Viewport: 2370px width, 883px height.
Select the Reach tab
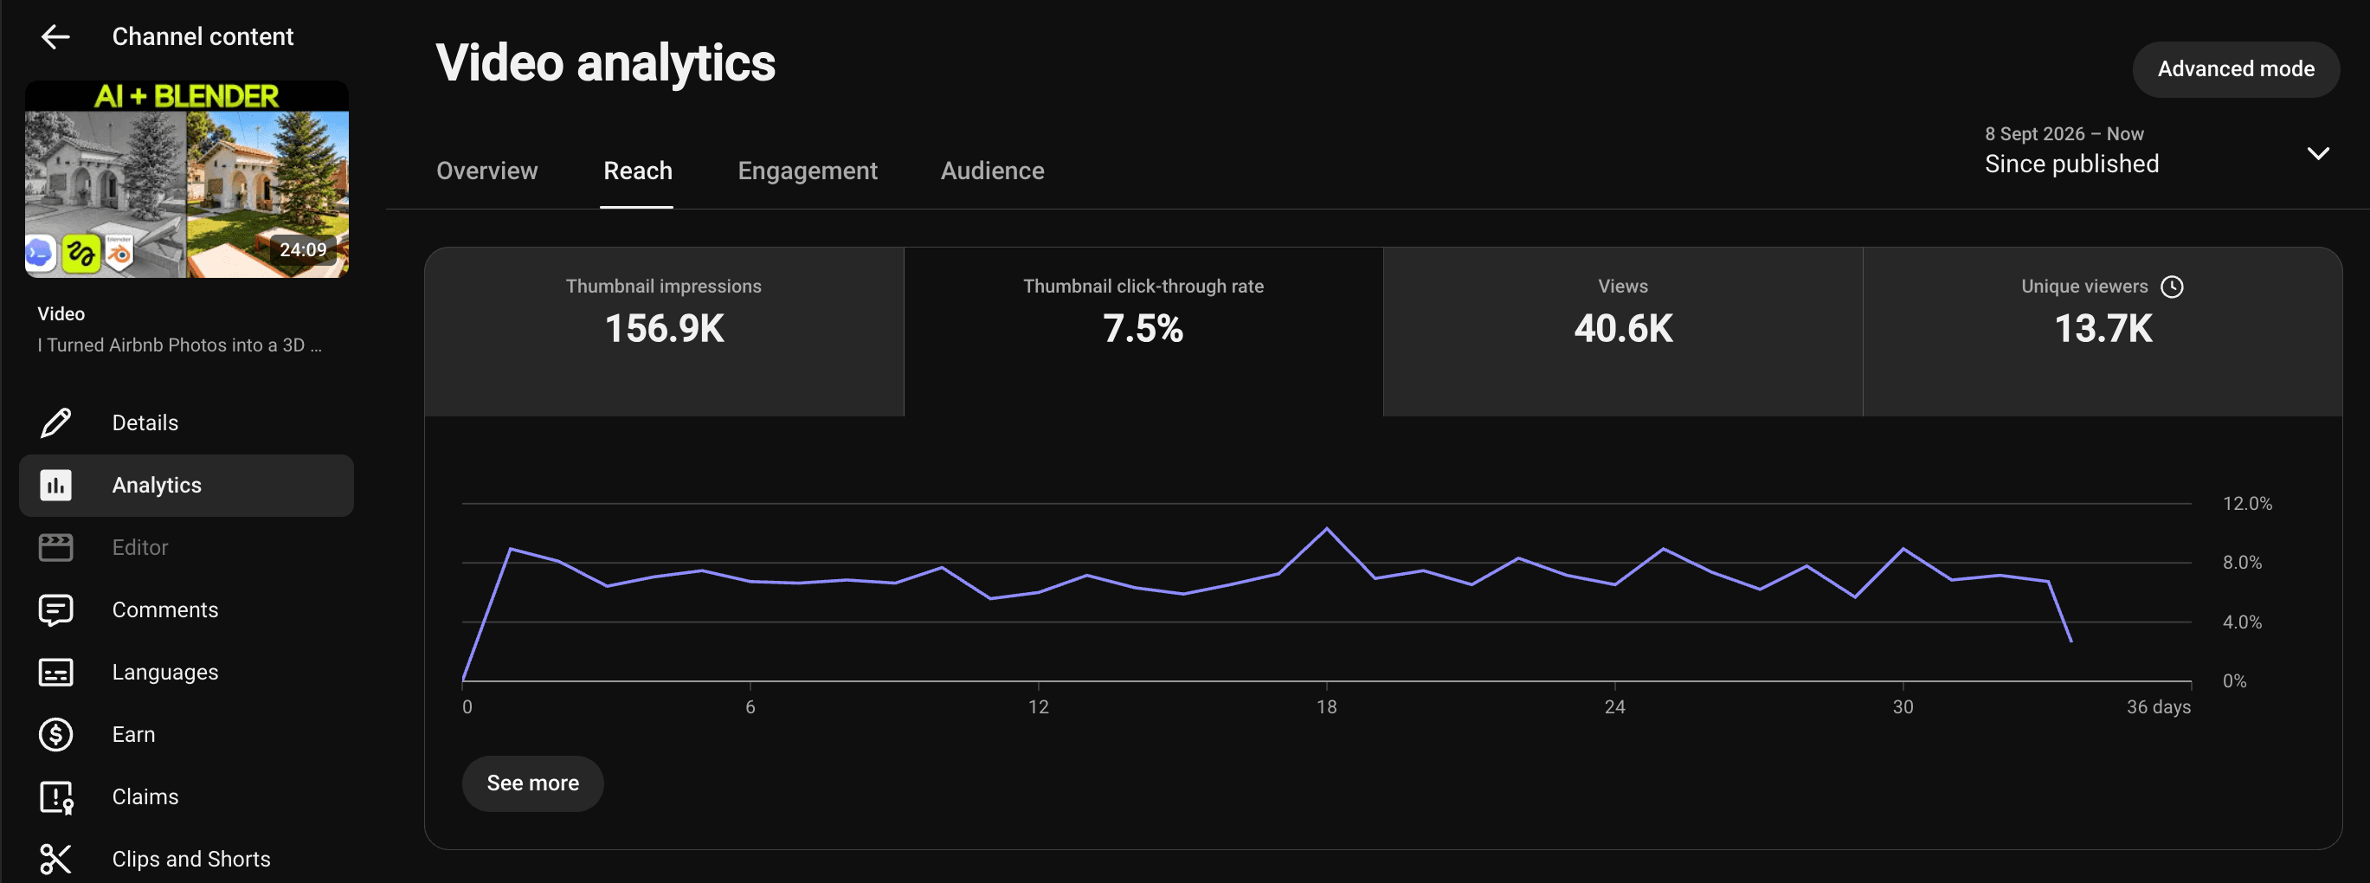pyautogui.click(x=638, y=171)
